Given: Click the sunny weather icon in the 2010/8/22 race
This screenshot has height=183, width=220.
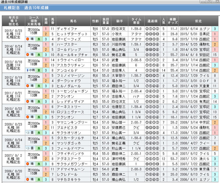Looking at the screenshot, I should [x=27, y=117].
